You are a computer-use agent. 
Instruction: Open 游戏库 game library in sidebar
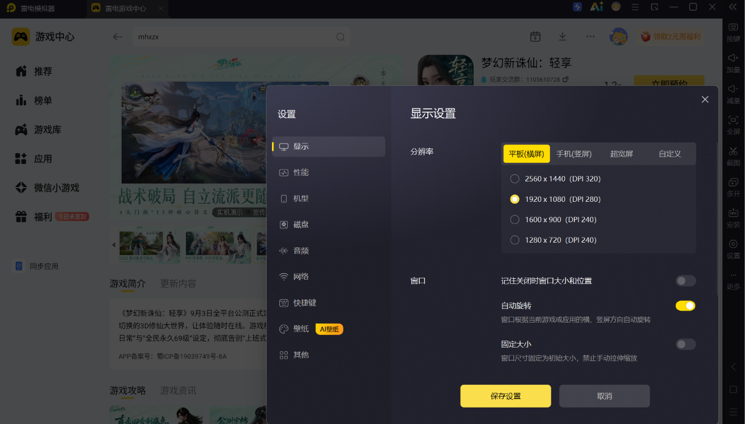(x=38, y=130)
